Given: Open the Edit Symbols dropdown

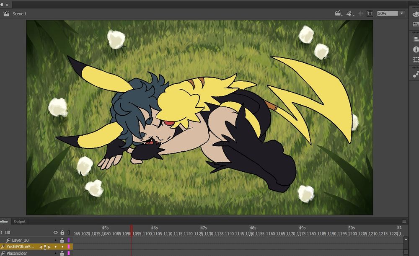Looking at the screenshot, I should (350, 13).
